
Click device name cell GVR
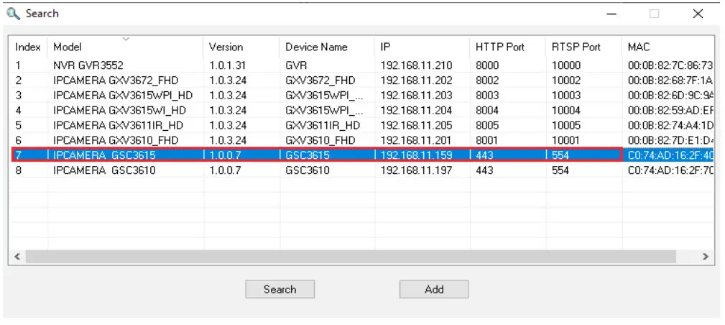[296, 65]
